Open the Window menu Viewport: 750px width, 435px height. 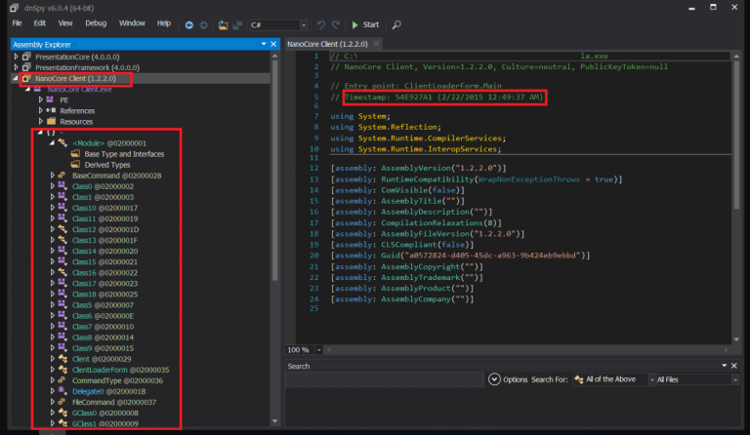tap(132, 22)
